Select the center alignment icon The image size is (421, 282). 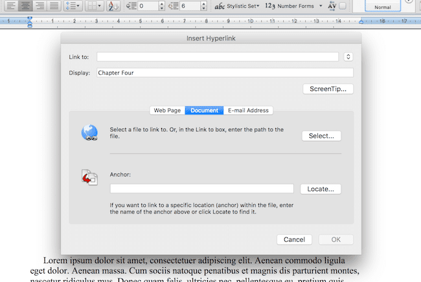coord(25,6)
